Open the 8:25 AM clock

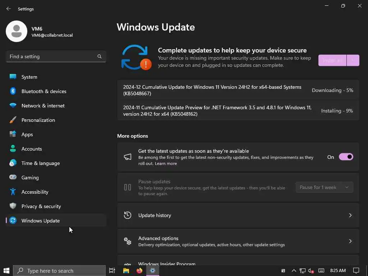click(x=338, y=270)
